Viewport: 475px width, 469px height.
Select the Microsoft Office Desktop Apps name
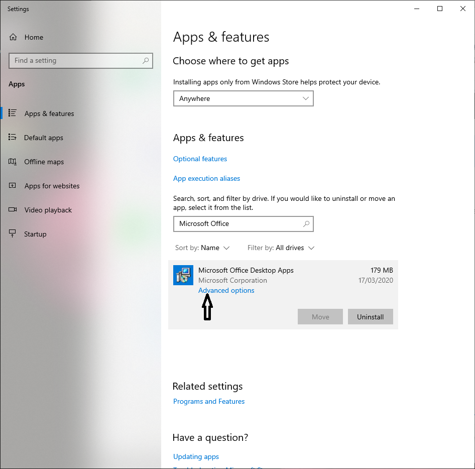point(246,270)
